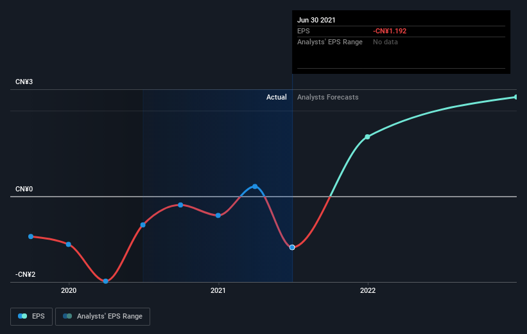Image resolution: width=527 pixels, height=334 pixels.
Task: Select the final forecast point at chart edge
Action: pyautogui.click(x=515, y=97)
